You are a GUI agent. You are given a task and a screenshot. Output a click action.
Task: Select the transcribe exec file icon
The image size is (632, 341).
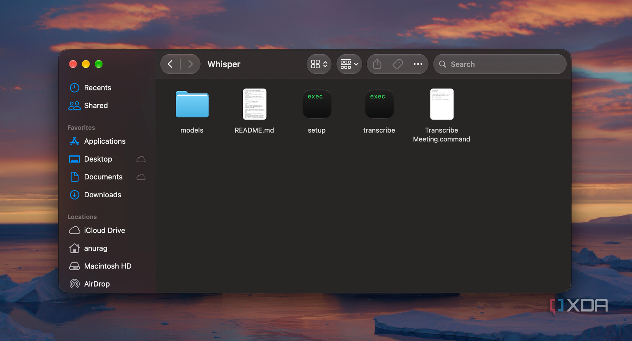coord(379,104)
